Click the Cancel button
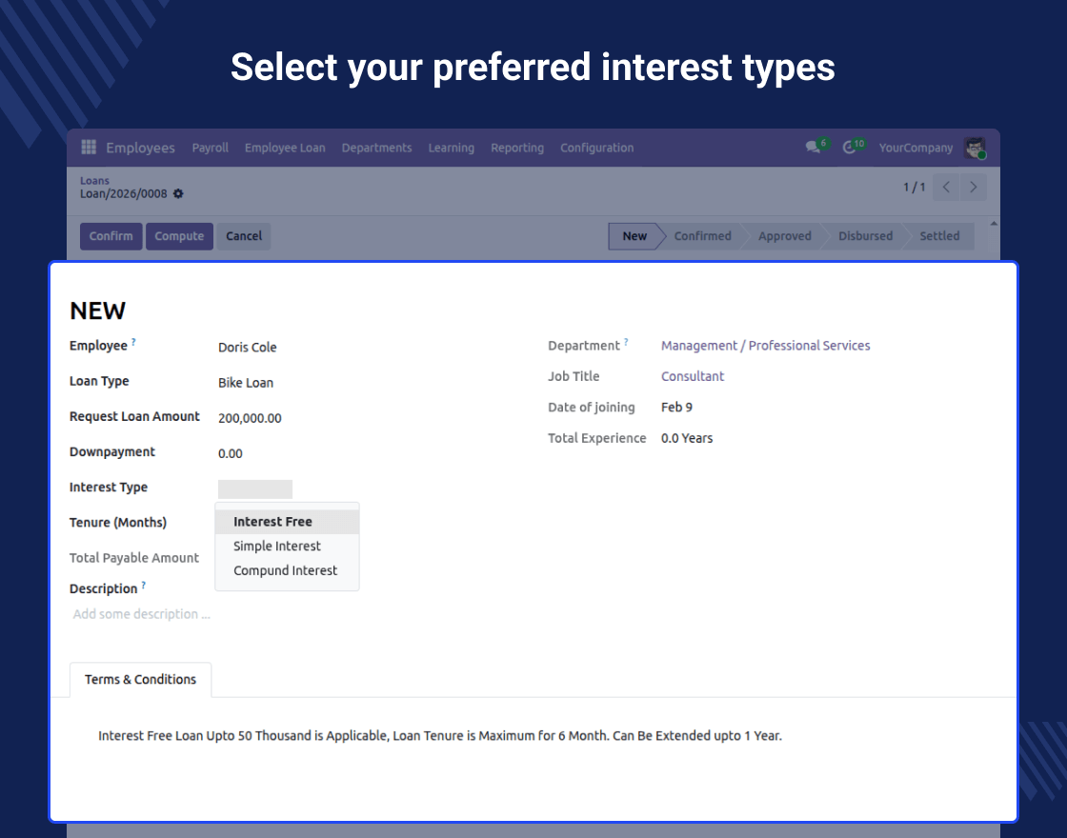The height and width of the screenshot is (838, 1067). (x=244, y=236)
